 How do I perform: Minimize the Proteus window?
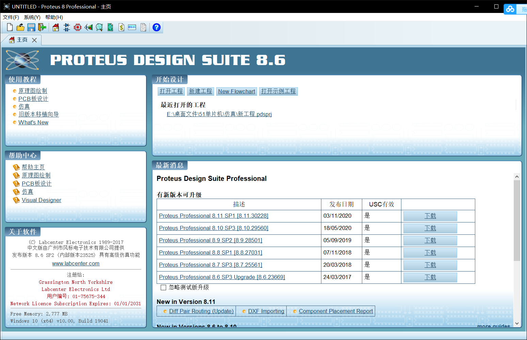[477, 6]
